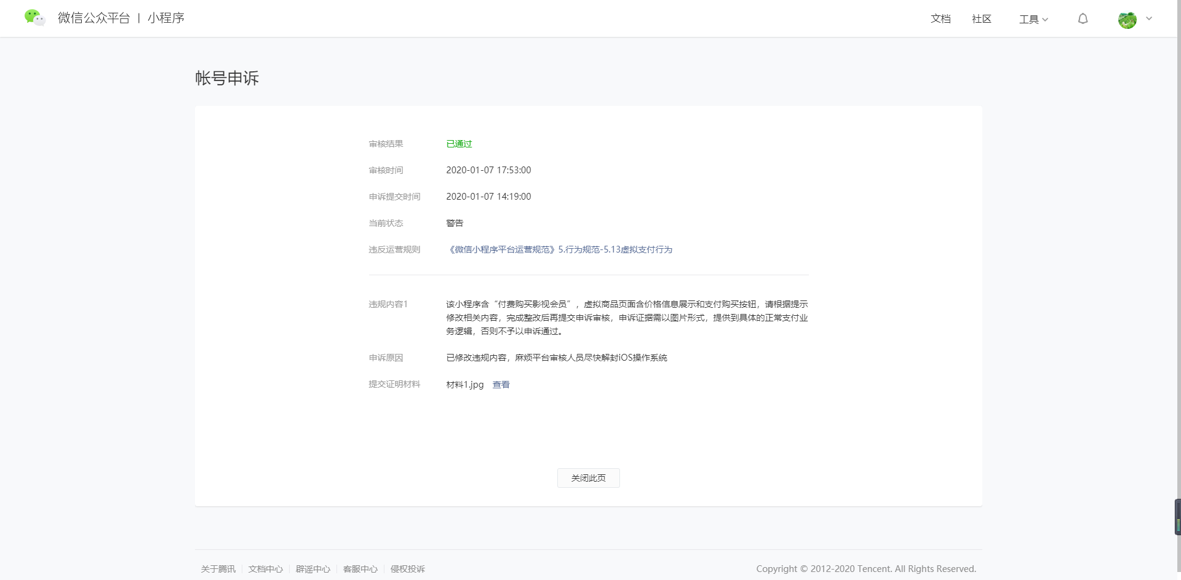This screenshot has width=1181, height=580.
Task: Click the WeChat logo icon
Action: pyautogui.click(x=34, y=18)
